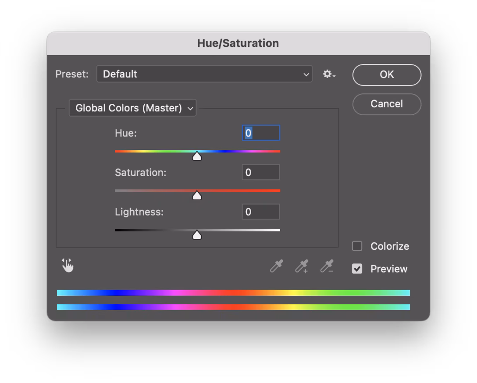The height and width of the screenshot is (383, 477).
Task: Click the lower color spectrum bar
Action: coord(233,307)
